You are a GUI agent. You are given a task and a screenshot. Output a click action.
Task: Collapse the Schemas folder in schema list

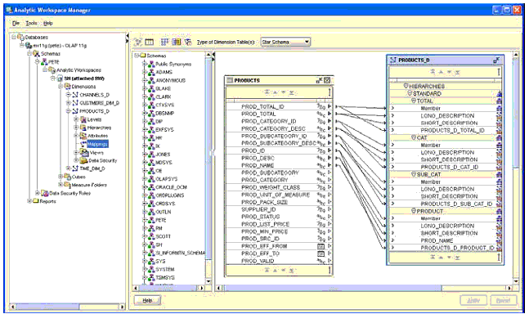(x=137, y=56)
